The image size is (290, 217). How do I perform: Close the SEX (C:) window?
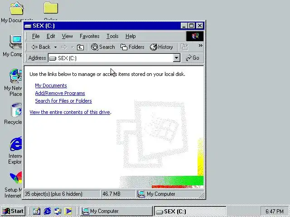coord(199,26)
